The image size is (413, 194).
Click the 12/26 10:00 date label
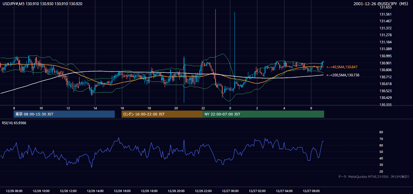point(41,191)
